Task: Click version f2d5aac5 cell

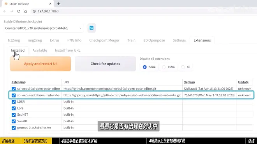Action: [208, 88]
